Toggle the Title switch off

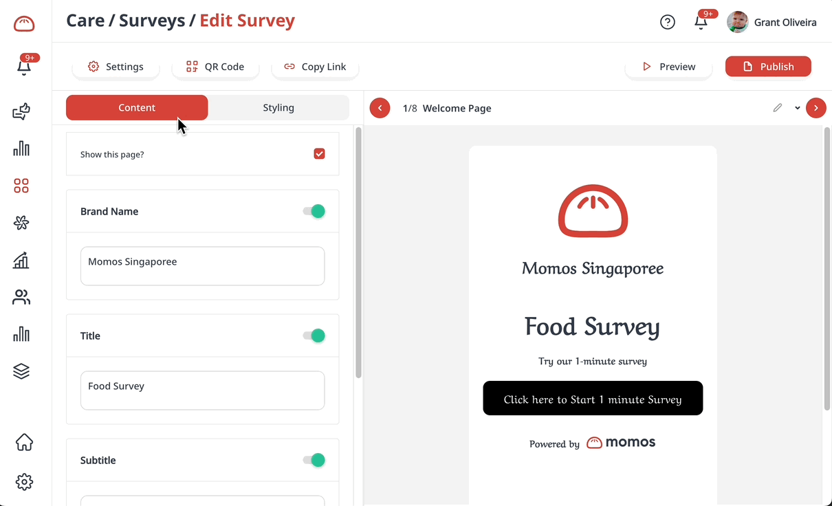tap(314, 335)
